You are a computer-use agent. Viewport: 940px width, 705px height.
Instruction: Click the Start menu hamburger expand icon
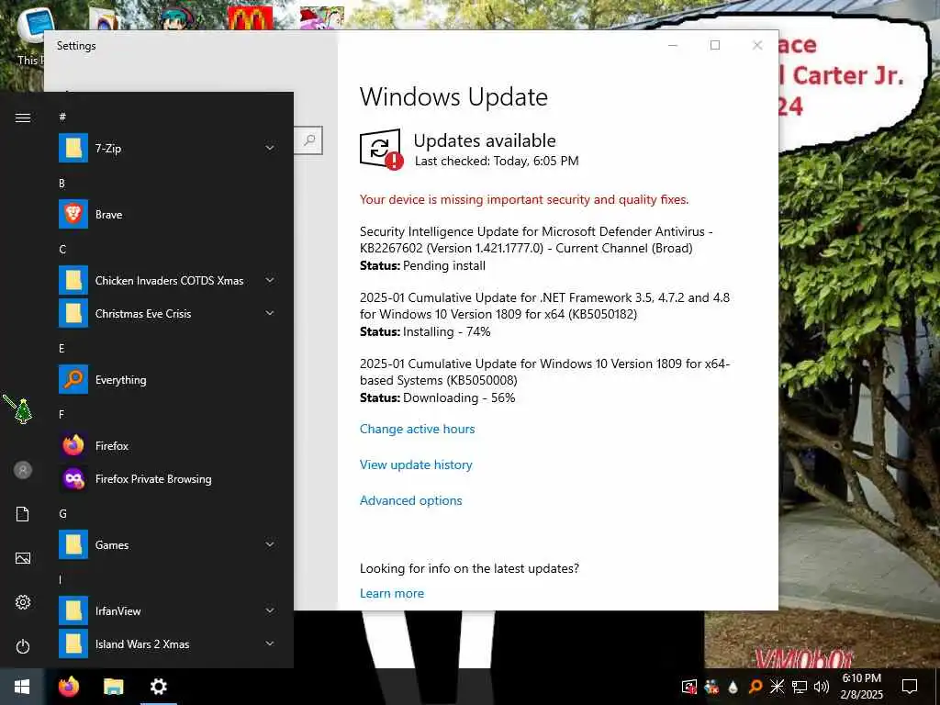[23, 117]
